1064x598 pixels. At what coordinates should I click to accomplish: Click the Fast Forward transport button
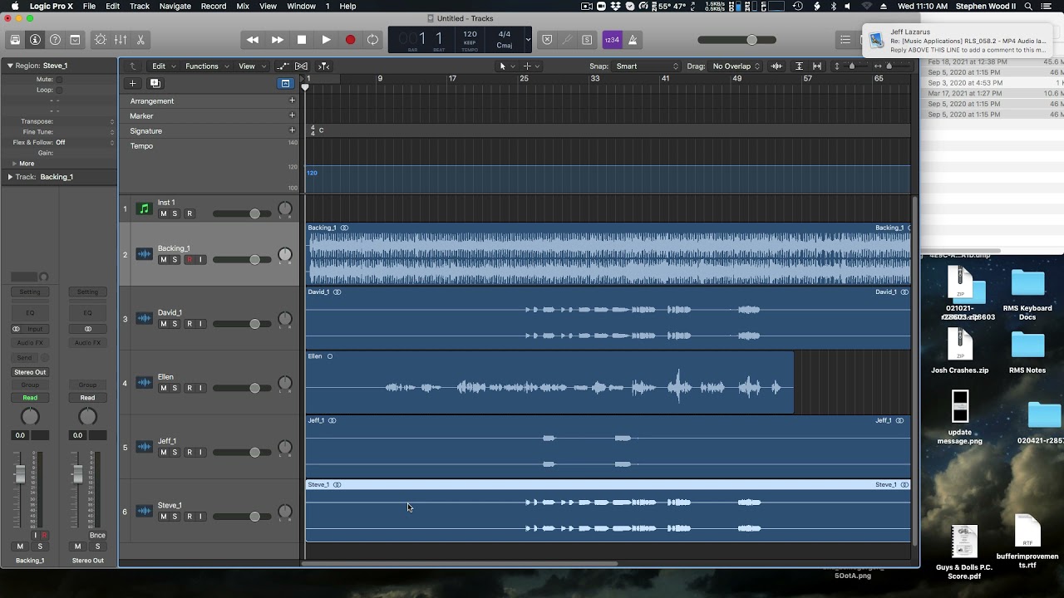277,40
